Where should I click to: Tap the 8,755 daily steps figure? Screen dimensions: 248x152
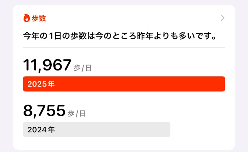pos(44,111)
